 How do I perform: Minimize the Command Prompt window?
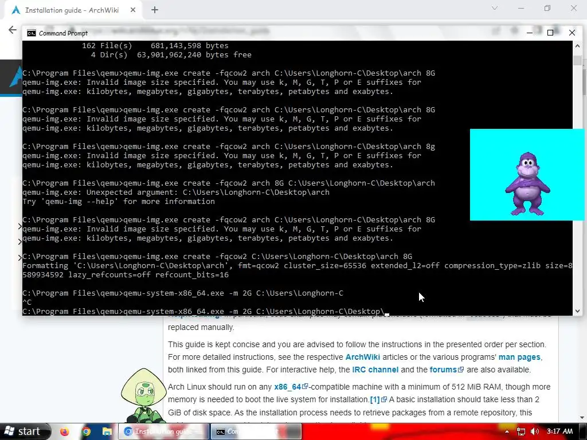point(529,33)
